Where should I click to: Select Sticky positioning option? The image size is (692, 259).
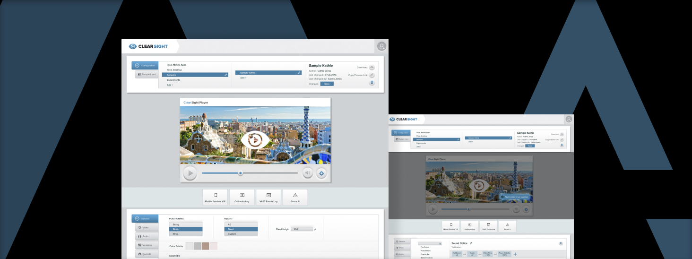(x=186, y=224)
